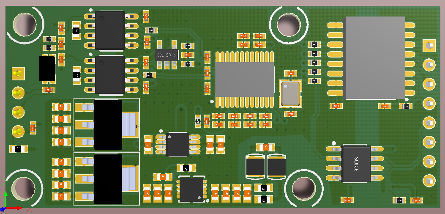Viewport: 445px width, 214px height.
Task: Select the right black inductor of the pair
Action: coord(276,167)
